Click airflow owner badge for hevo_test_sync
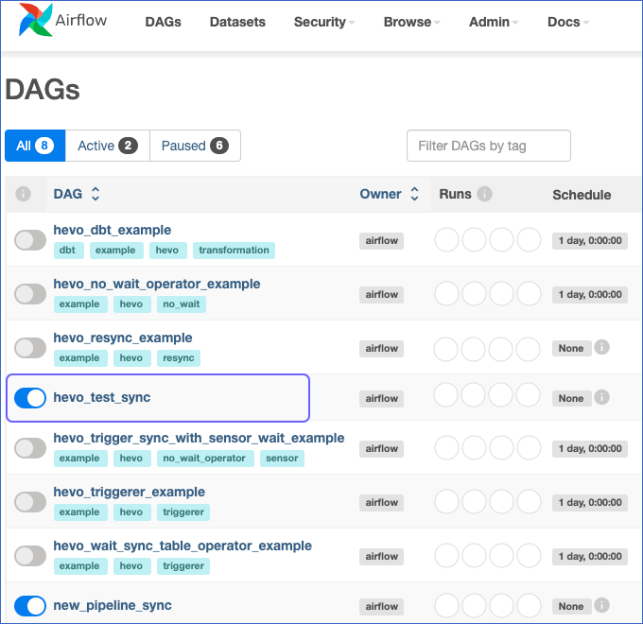 click(x=381, y=398)
